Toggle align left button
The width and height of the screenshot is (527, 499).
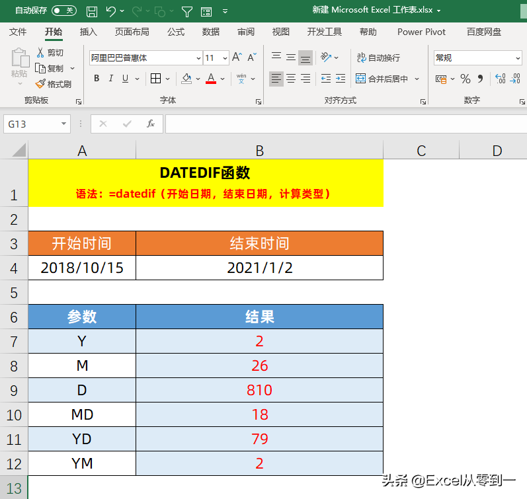276,79
